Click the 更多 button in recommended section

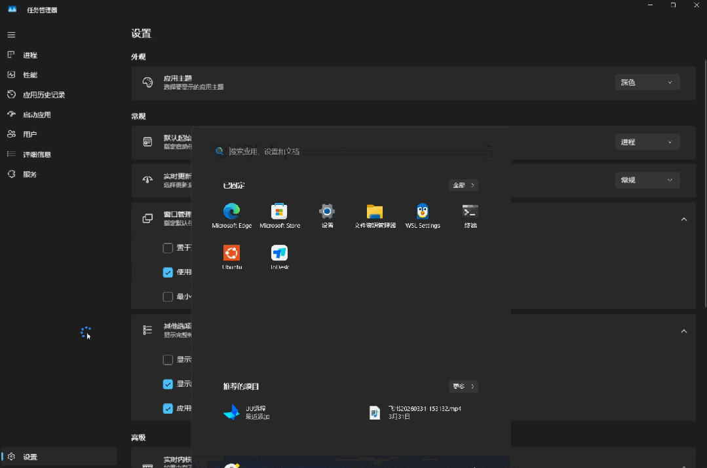point(463,386)
